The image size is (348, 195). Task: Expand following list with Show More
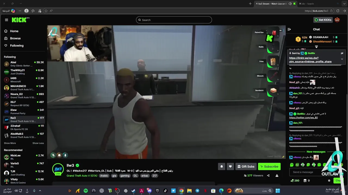click(x=10, y=143)
